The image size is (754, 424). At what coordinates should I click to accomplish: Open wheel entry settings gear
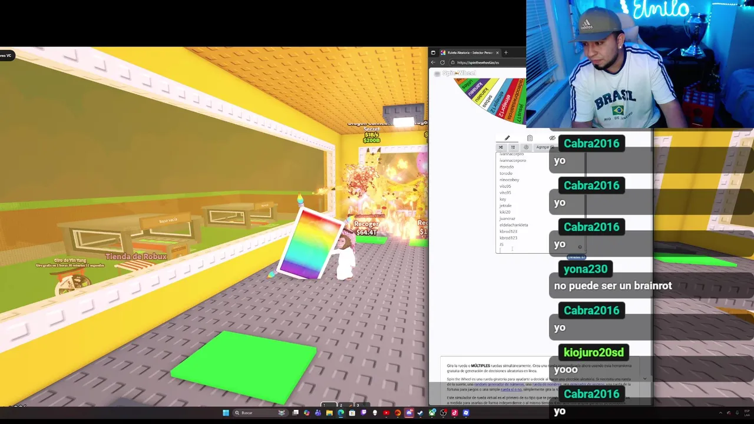click(x=526, y=147)
